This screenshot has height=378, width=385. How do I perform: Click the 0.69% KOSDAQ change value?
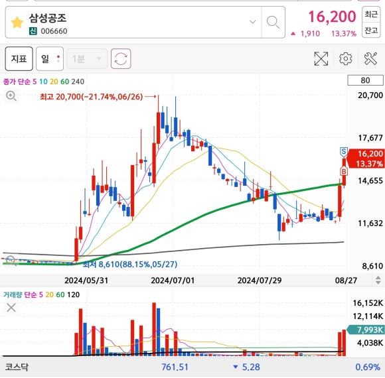[368, 367]
